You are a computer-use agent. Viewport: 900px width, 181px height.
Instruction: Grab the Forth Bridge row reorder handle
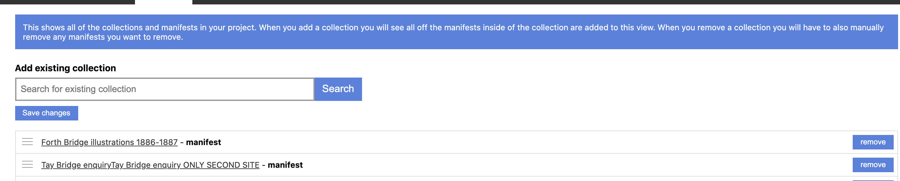27,142
